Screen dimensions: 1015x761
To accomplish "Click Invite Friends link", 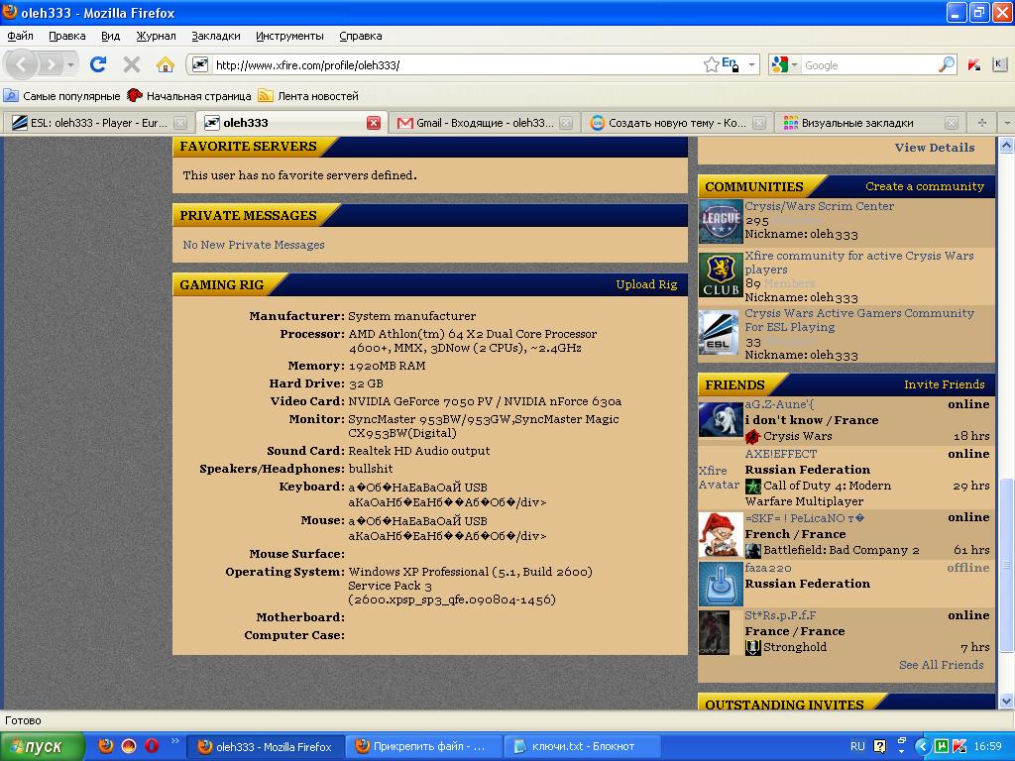I will [x=944, y=384].
